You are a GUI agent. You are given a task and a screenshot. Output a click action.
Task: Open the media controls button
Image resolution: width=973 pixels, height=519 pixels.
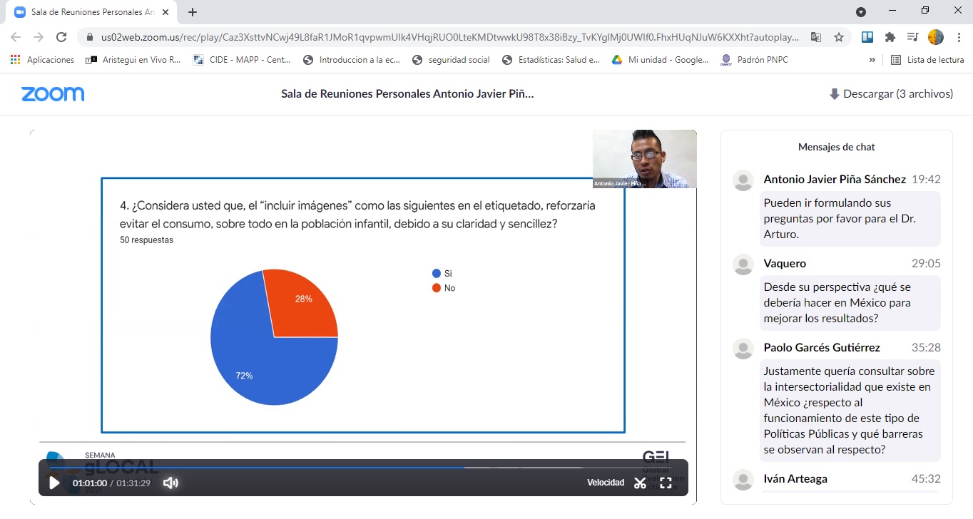coord(912,37)
